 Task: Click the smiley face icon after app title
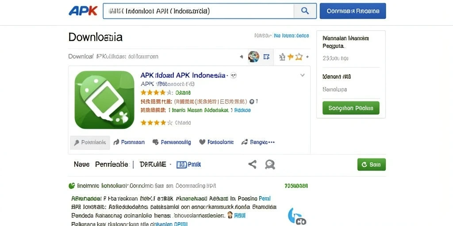[x=234, y=75]
